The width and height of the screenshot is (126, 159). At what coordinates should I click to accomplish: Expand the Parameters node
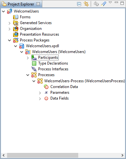coord(40,93)
